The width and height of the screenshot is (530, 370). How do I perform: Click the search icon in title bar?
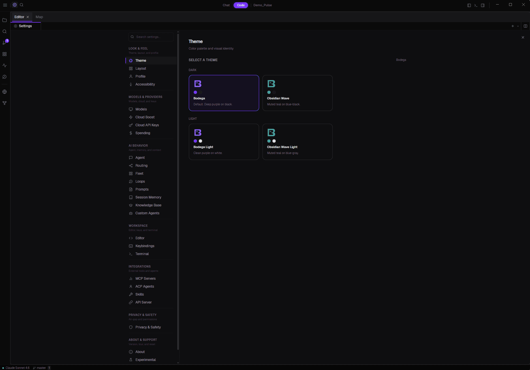pos(22,5)
